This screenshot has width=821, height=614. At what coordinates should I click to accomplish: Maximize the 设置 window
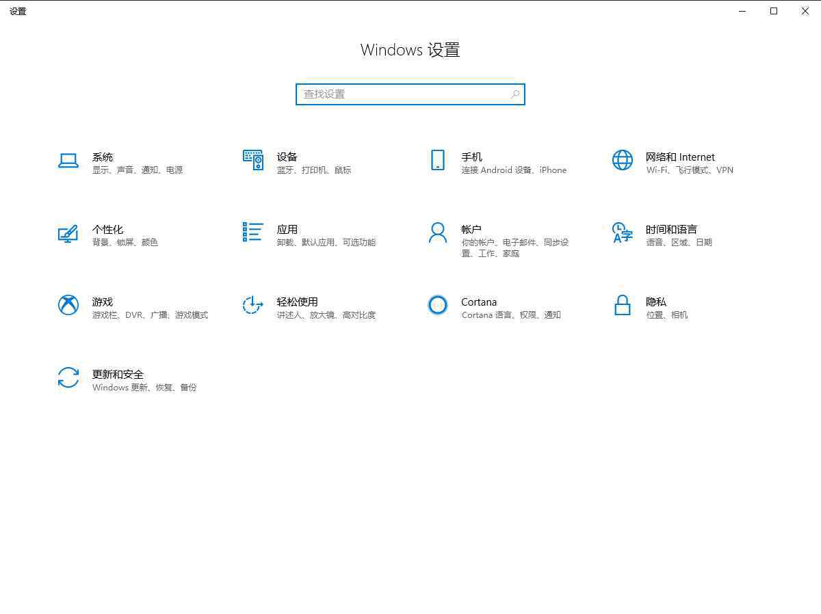coord(774,11)
